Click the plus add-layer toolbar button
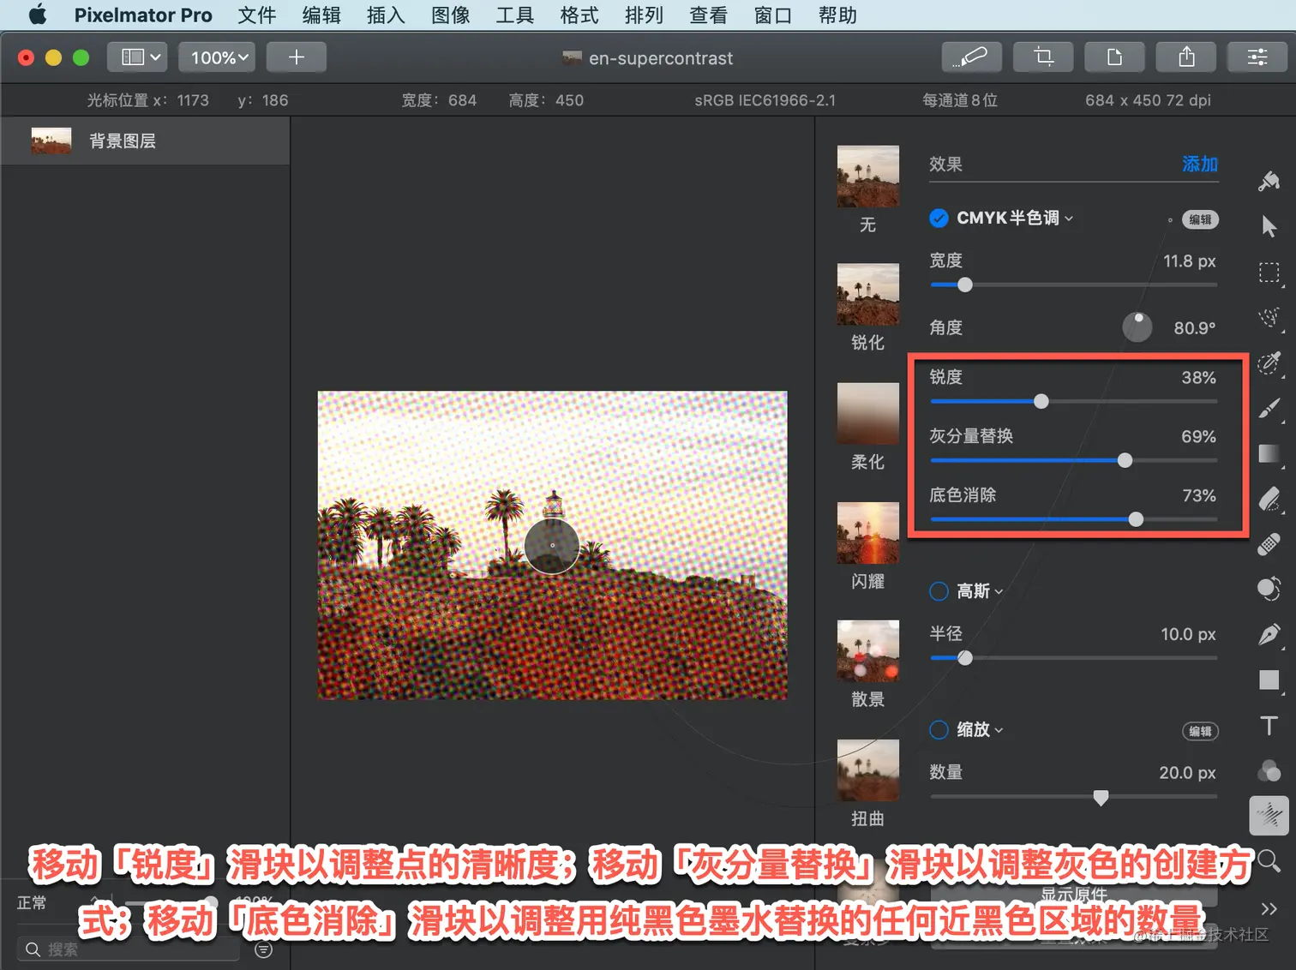This screenshot has height=970, width=1296. [x=297, y=57]
